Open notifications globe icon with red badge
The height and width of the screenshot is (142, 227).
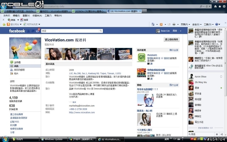pos(38,31)
